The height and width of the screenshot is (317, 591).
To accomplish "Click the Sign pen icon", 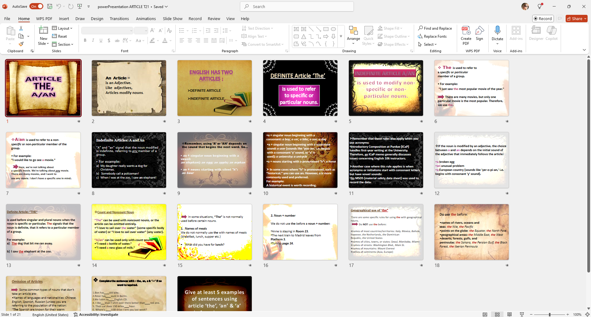I will pos(479,30).
